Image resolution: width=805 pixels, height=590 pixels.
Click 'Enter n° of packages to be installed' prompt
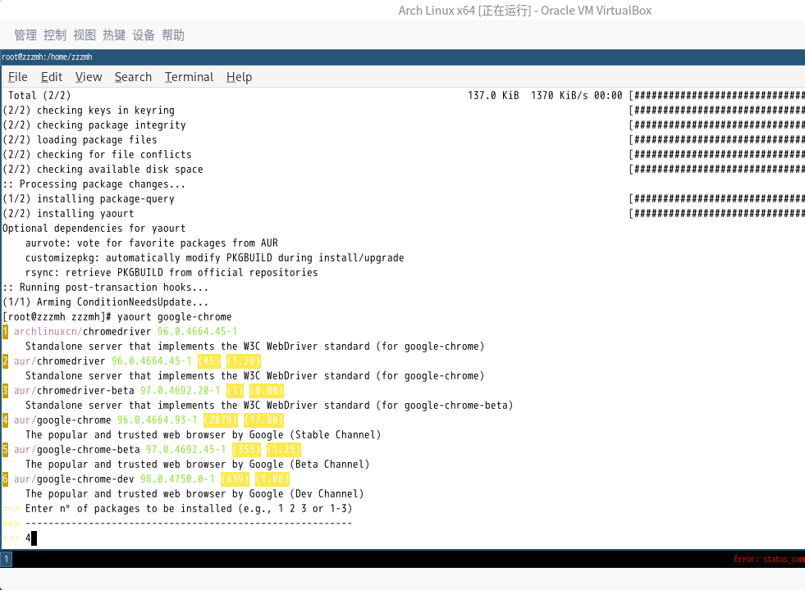[x=189, y=509]
